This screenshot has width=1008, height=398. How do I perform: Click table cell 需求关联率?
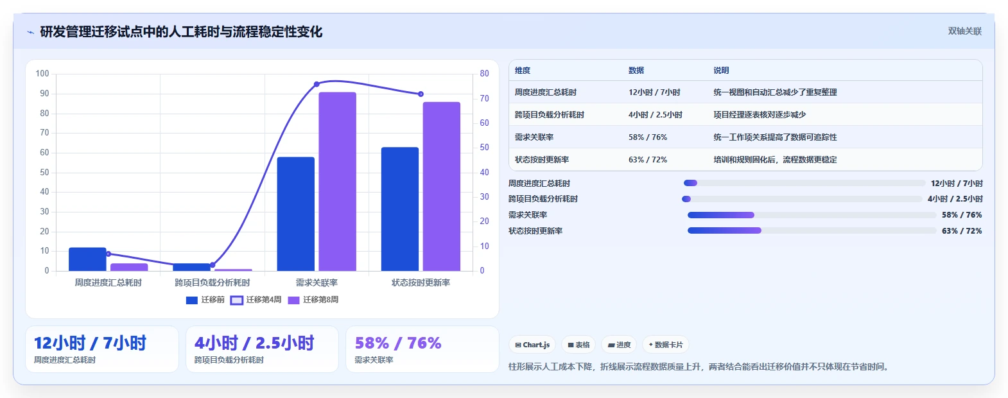pyautogui.click(x=534, y=137)
